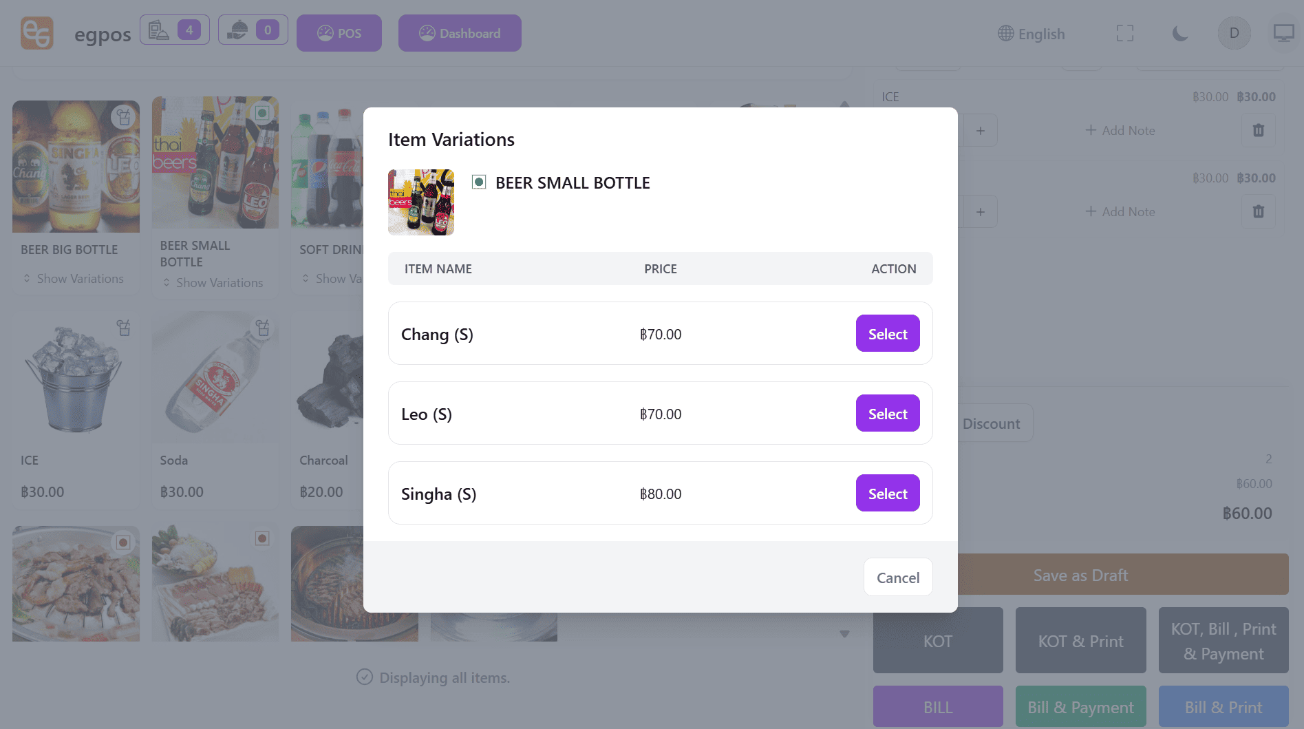Click the Beer Small Bottle thumbnail in dialog
Viewport: 1304px width, 729px height.
coord(421,202)
